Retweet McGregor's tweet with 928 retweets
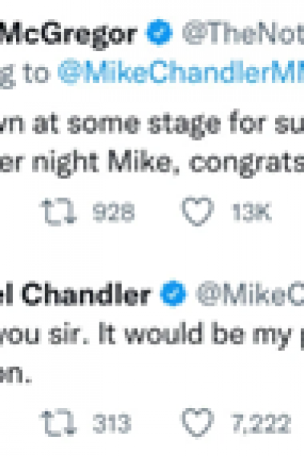The width and height of the screenshot is (304, 456). 59,212
